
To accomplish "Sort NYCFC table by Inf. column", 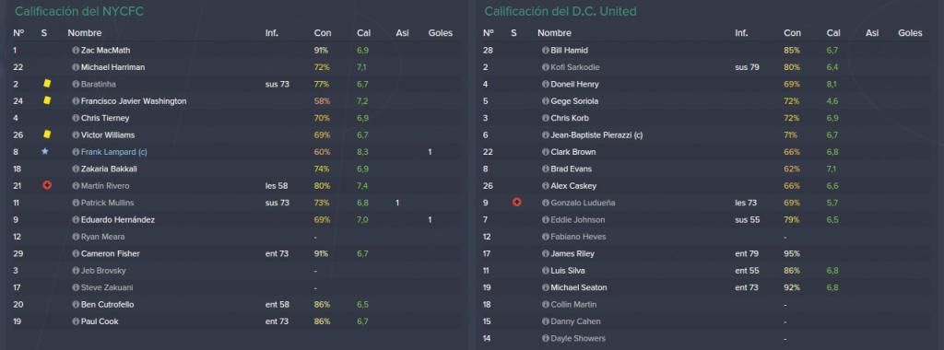I will coord(272,33).
